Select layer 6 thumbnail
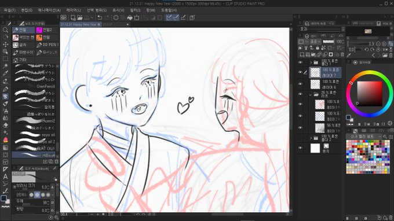This screenshot has height=221, width=394. pos(315,84)
